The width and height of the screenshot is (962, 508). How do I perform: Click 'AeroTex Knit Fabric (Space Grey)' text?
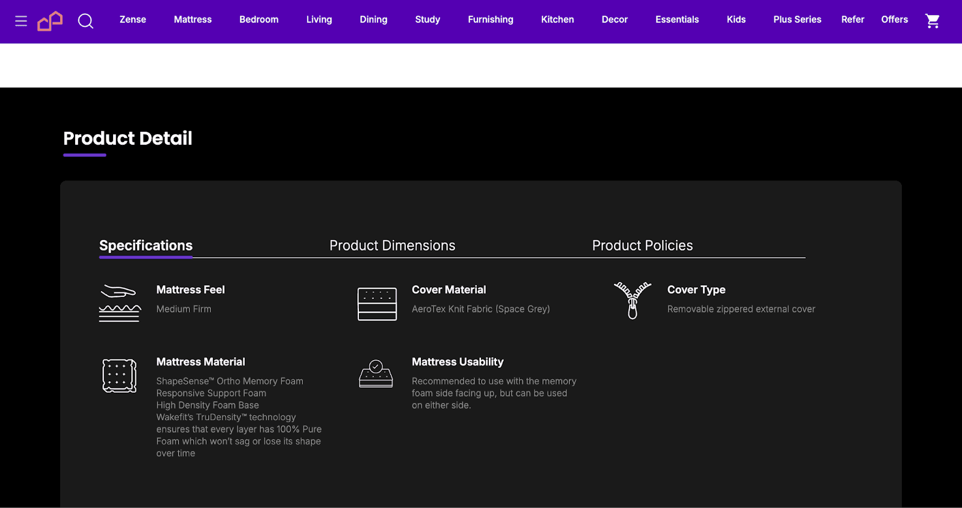pyautogui.click(x=481, y=309)
